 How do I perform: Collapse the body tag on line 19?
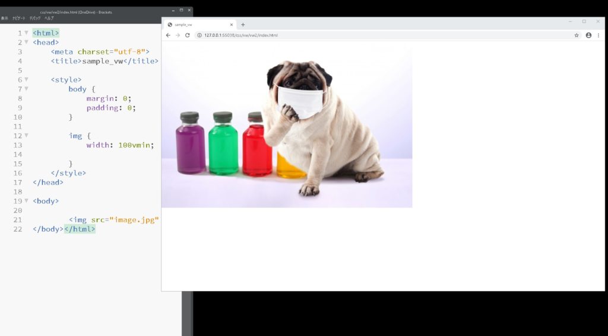point(26,201)
